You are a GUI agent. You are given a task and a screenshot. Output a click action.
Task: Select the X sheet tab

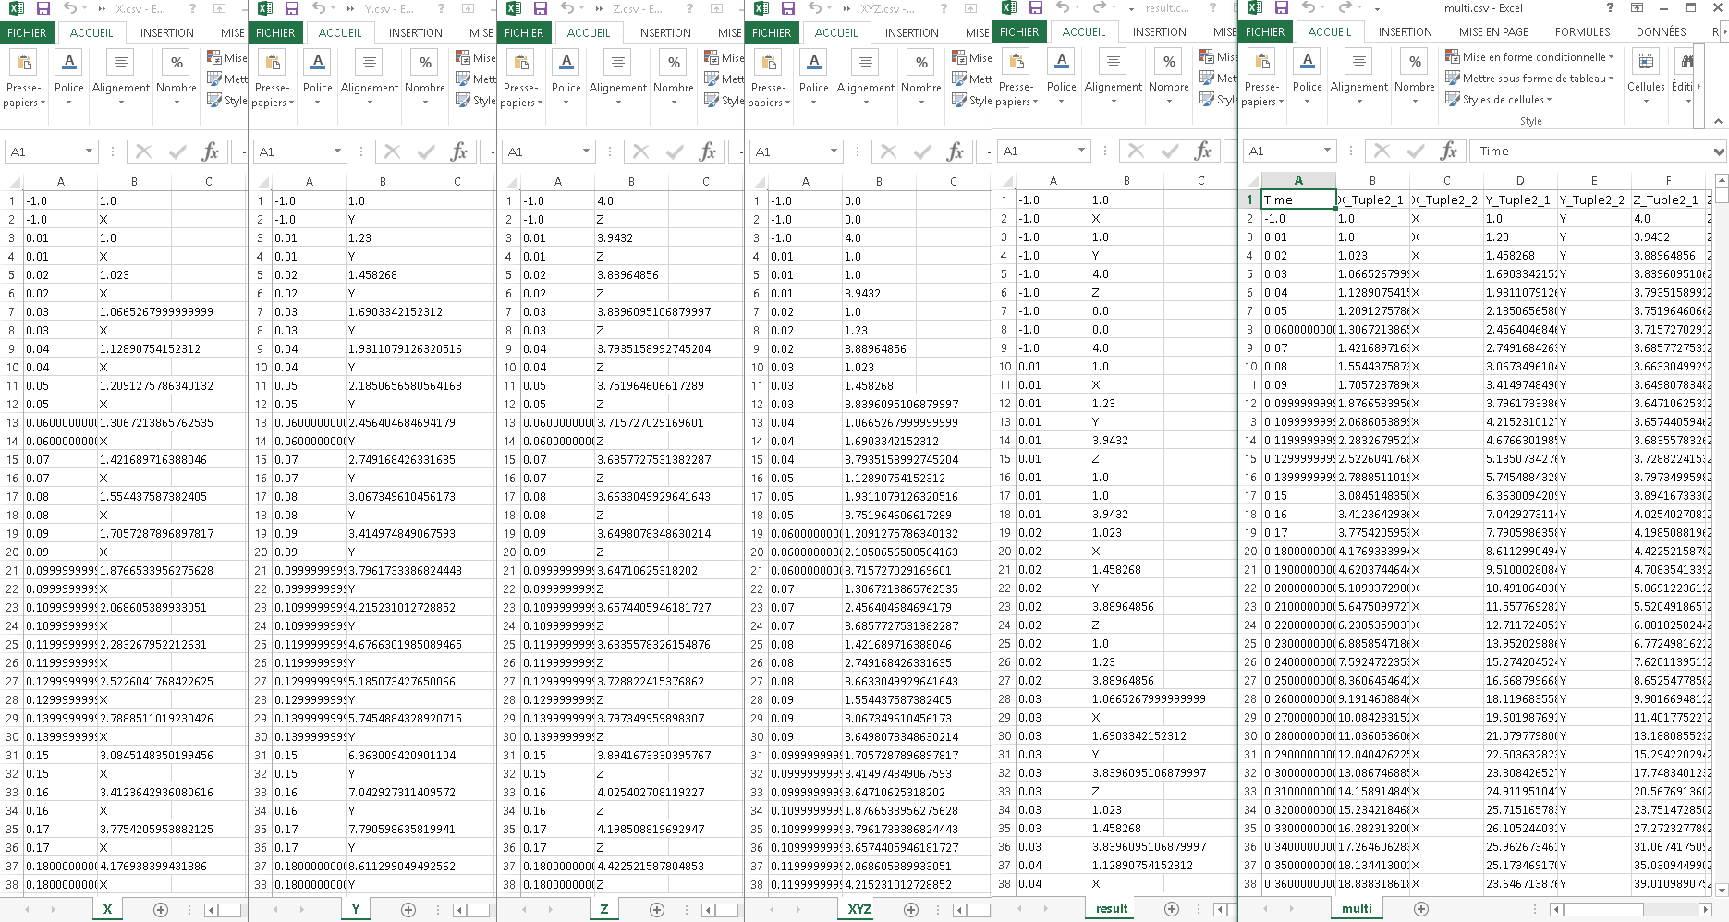point(107,909)
